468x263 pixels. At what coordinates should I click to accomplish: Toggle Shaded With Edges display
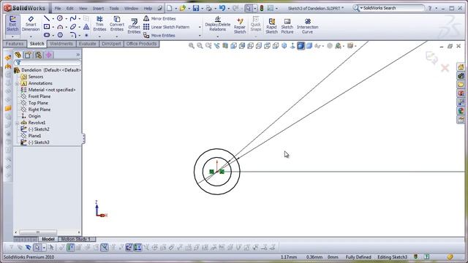(x=301, y=45)
